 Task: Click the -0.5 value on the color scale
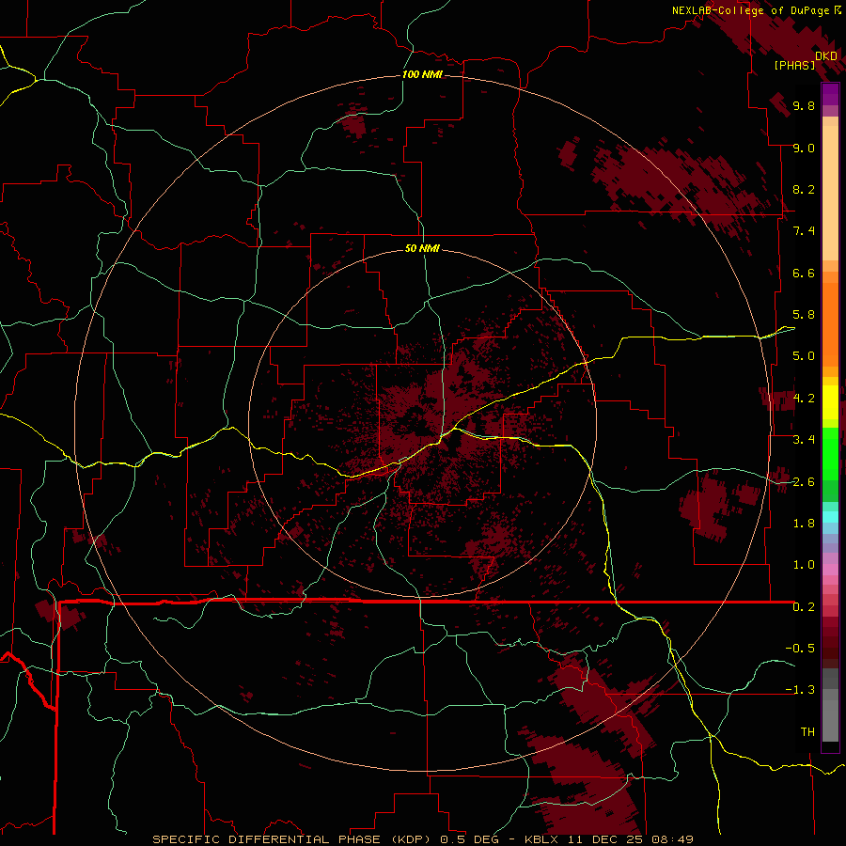pos(800,649)
